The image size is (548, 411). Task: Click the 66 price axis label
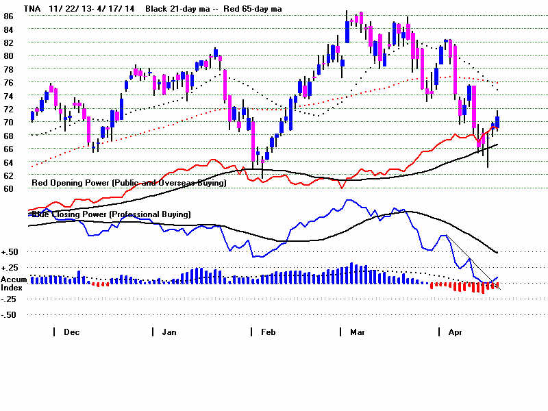pos(8,149)
